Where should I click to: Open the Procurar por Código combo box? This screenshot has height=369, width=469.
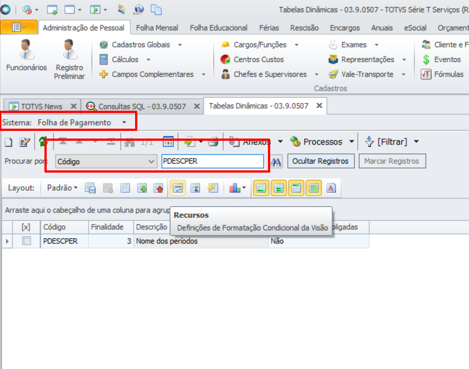106,162
